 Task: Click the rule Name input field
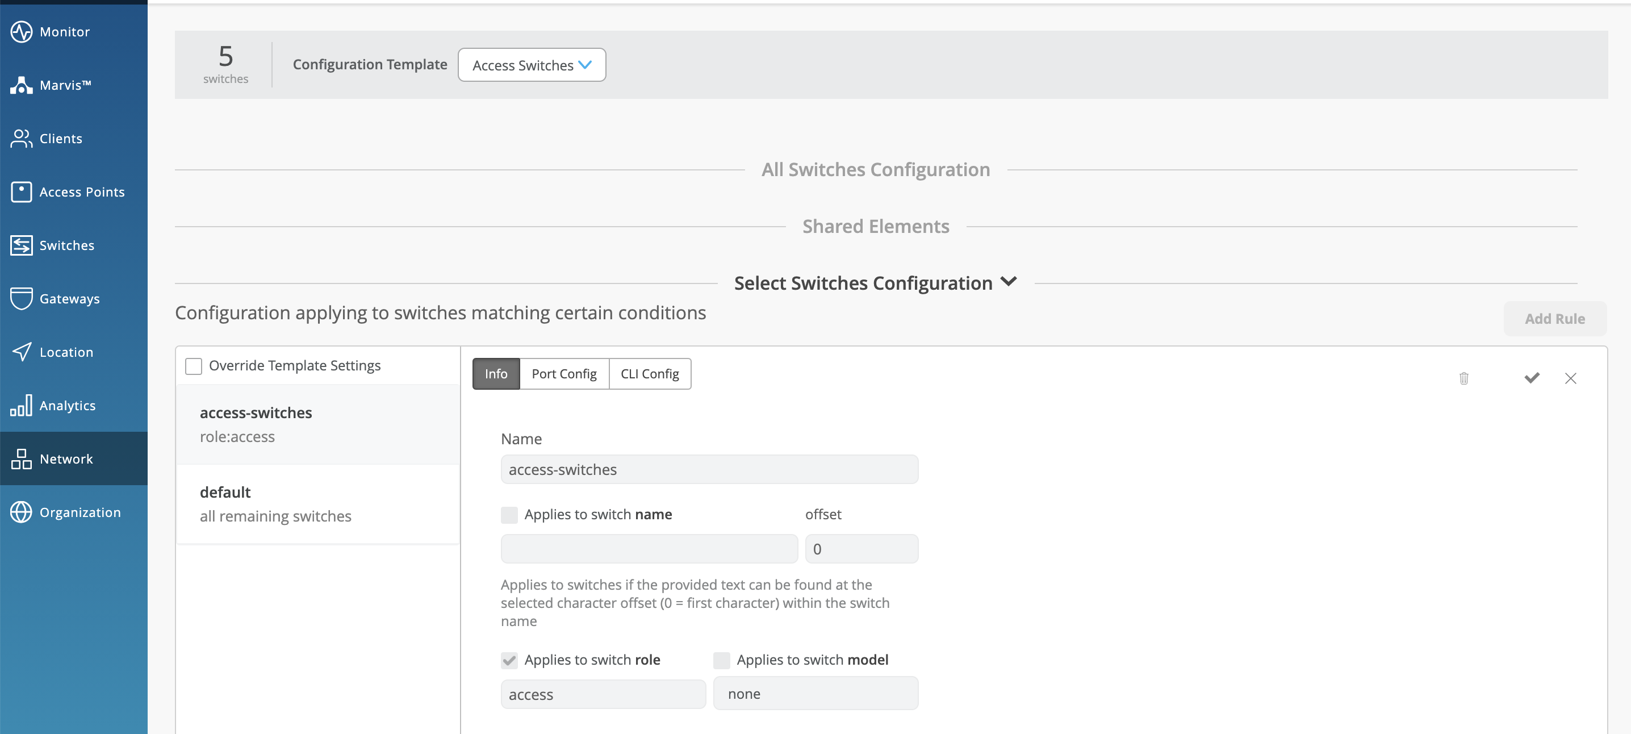coord(709,469)
